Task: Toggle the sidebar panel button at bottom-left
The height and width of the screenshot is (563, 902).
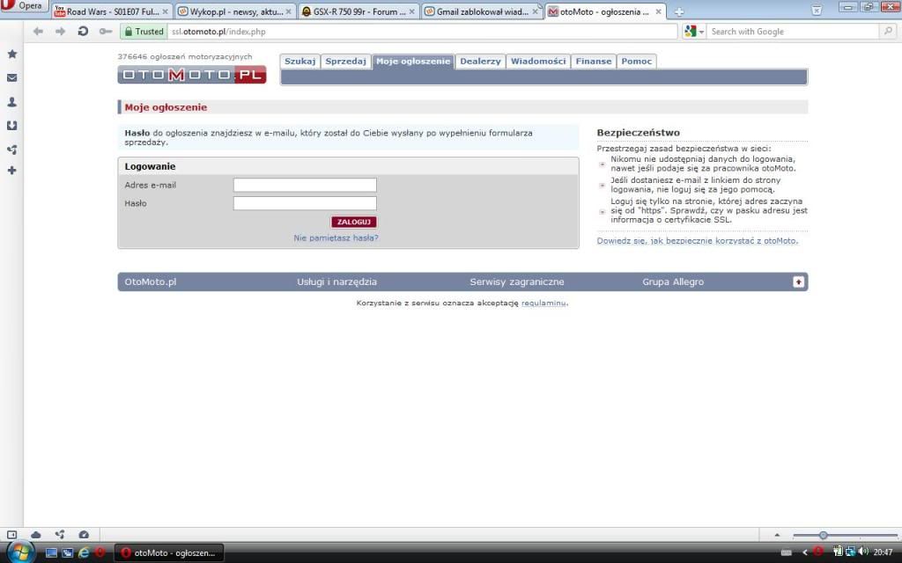Action: (11, 534)
